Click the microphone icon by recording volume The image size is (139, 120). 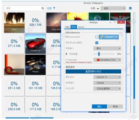pyautogui.click(x=66, y=54)
